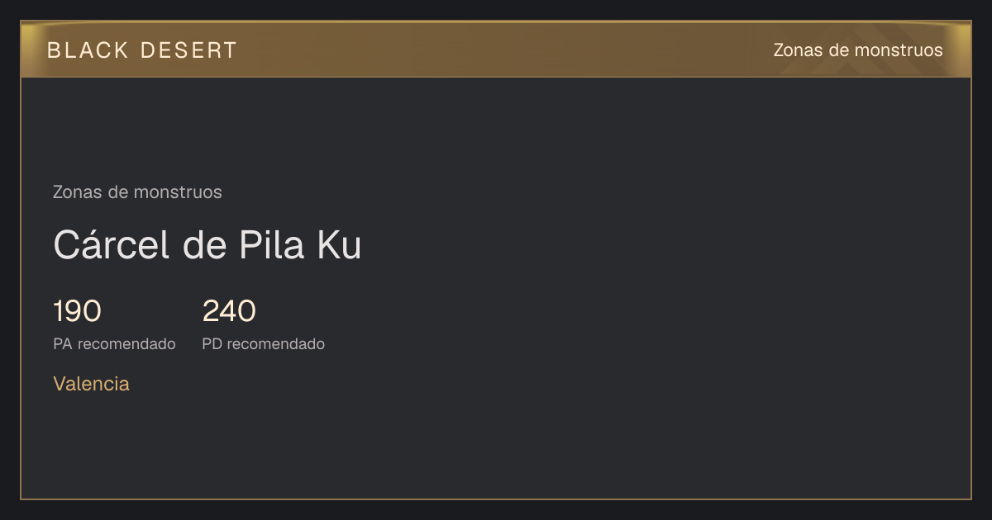Click the Cárcel de Pila Ku title

[x=207, y=244]
